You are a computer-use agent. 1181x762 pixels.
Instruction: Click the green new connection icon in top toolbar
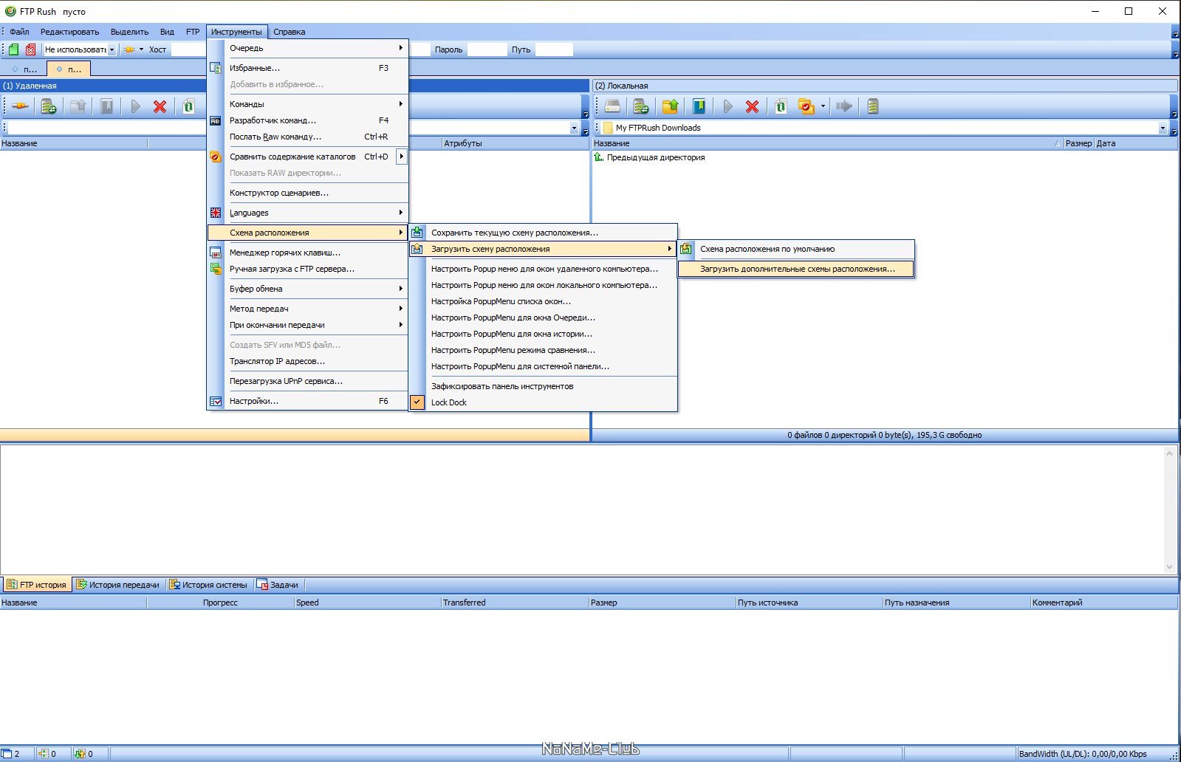13,49
